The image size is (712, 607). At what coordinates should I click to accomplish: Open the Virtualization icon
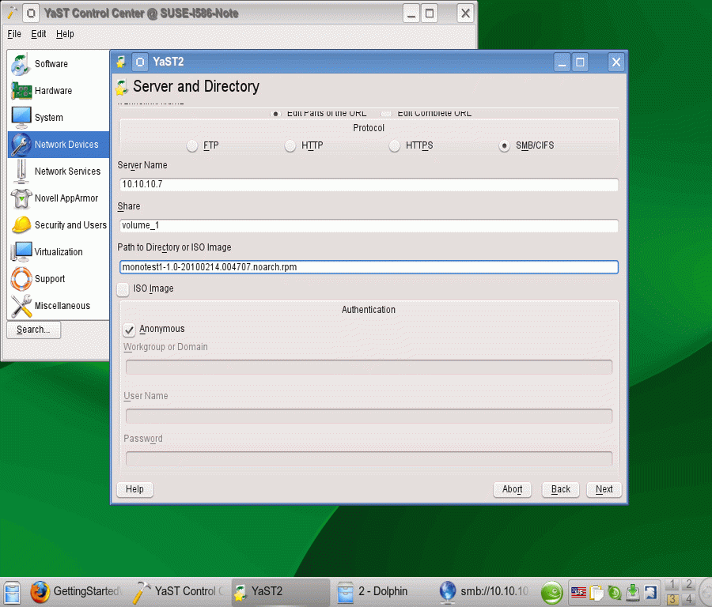[21, 252]
